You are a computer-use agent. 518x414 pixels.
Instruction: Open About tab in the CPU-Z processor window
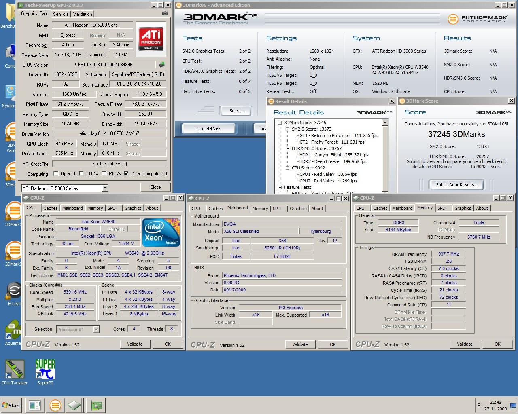coord(152,208)
